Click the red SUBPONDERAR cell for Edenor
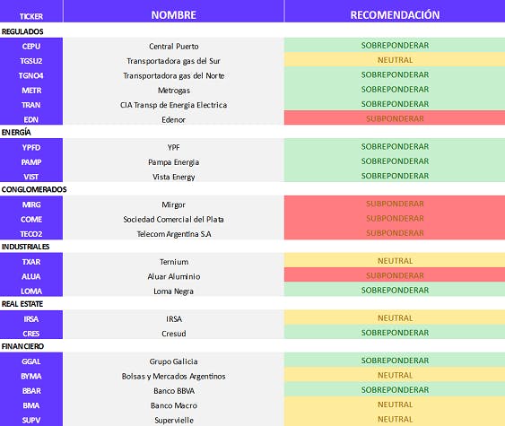This screenshot has width=505, height=426. click(x=395, y=117)
